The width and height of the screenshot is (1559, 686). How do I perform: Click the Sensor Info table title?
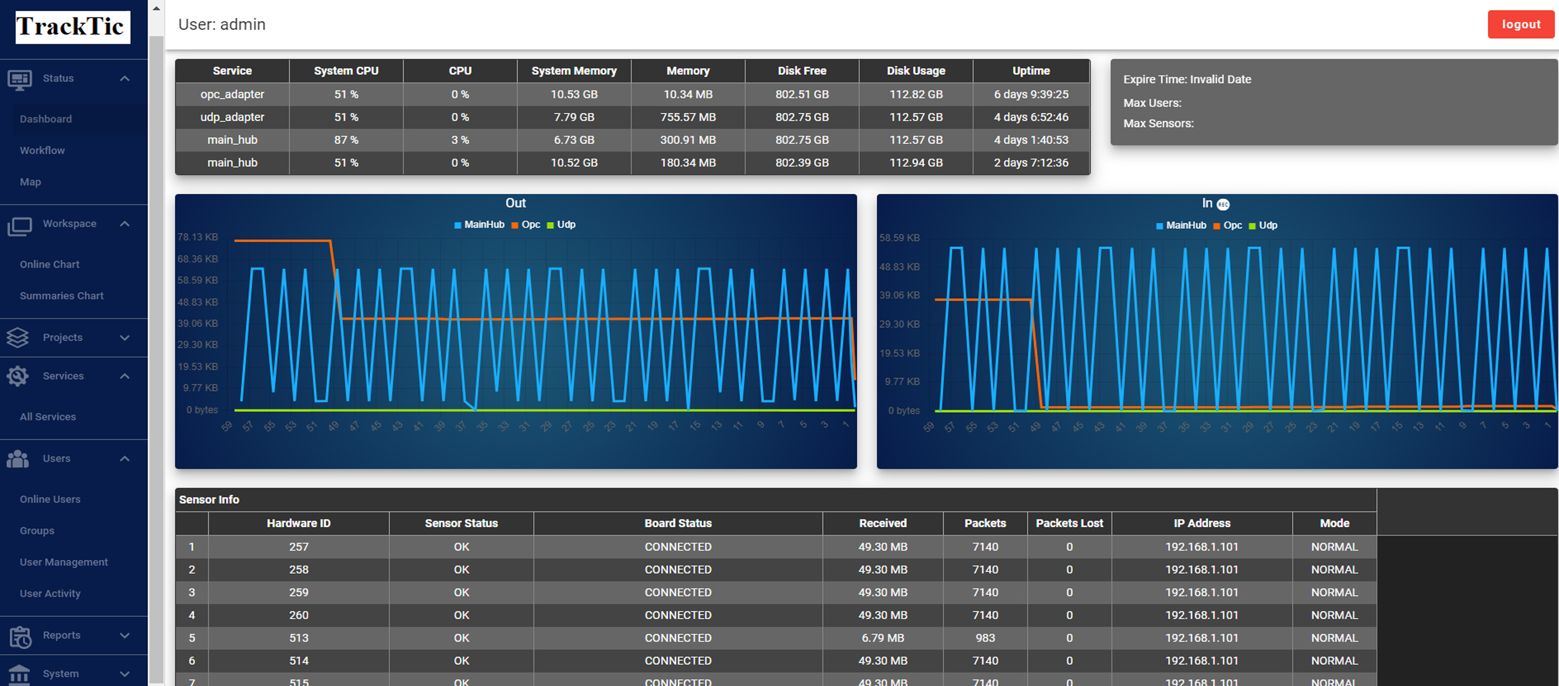209,500
